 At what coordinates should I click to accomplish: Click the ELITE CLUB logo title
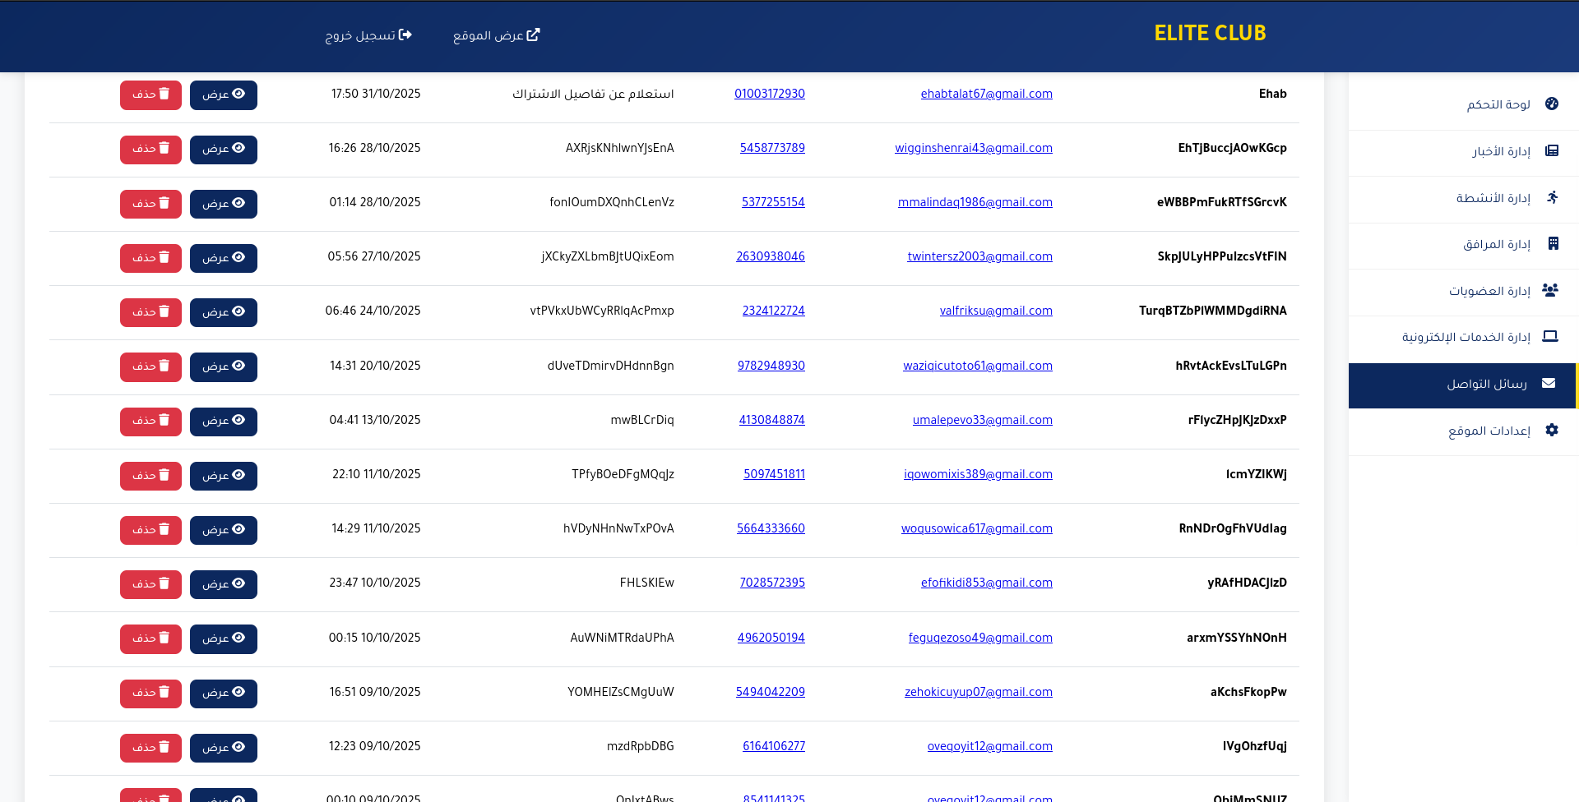click(1210, 33)
